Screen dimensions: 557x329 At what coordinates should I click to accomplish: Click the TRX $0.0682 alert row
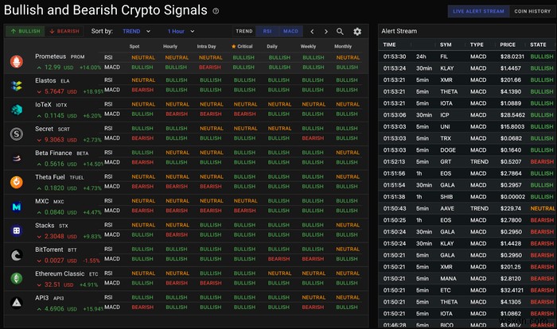[467, 138]
